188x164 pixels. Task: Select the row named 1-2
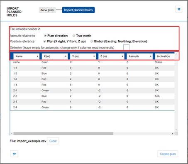(93, 73)
